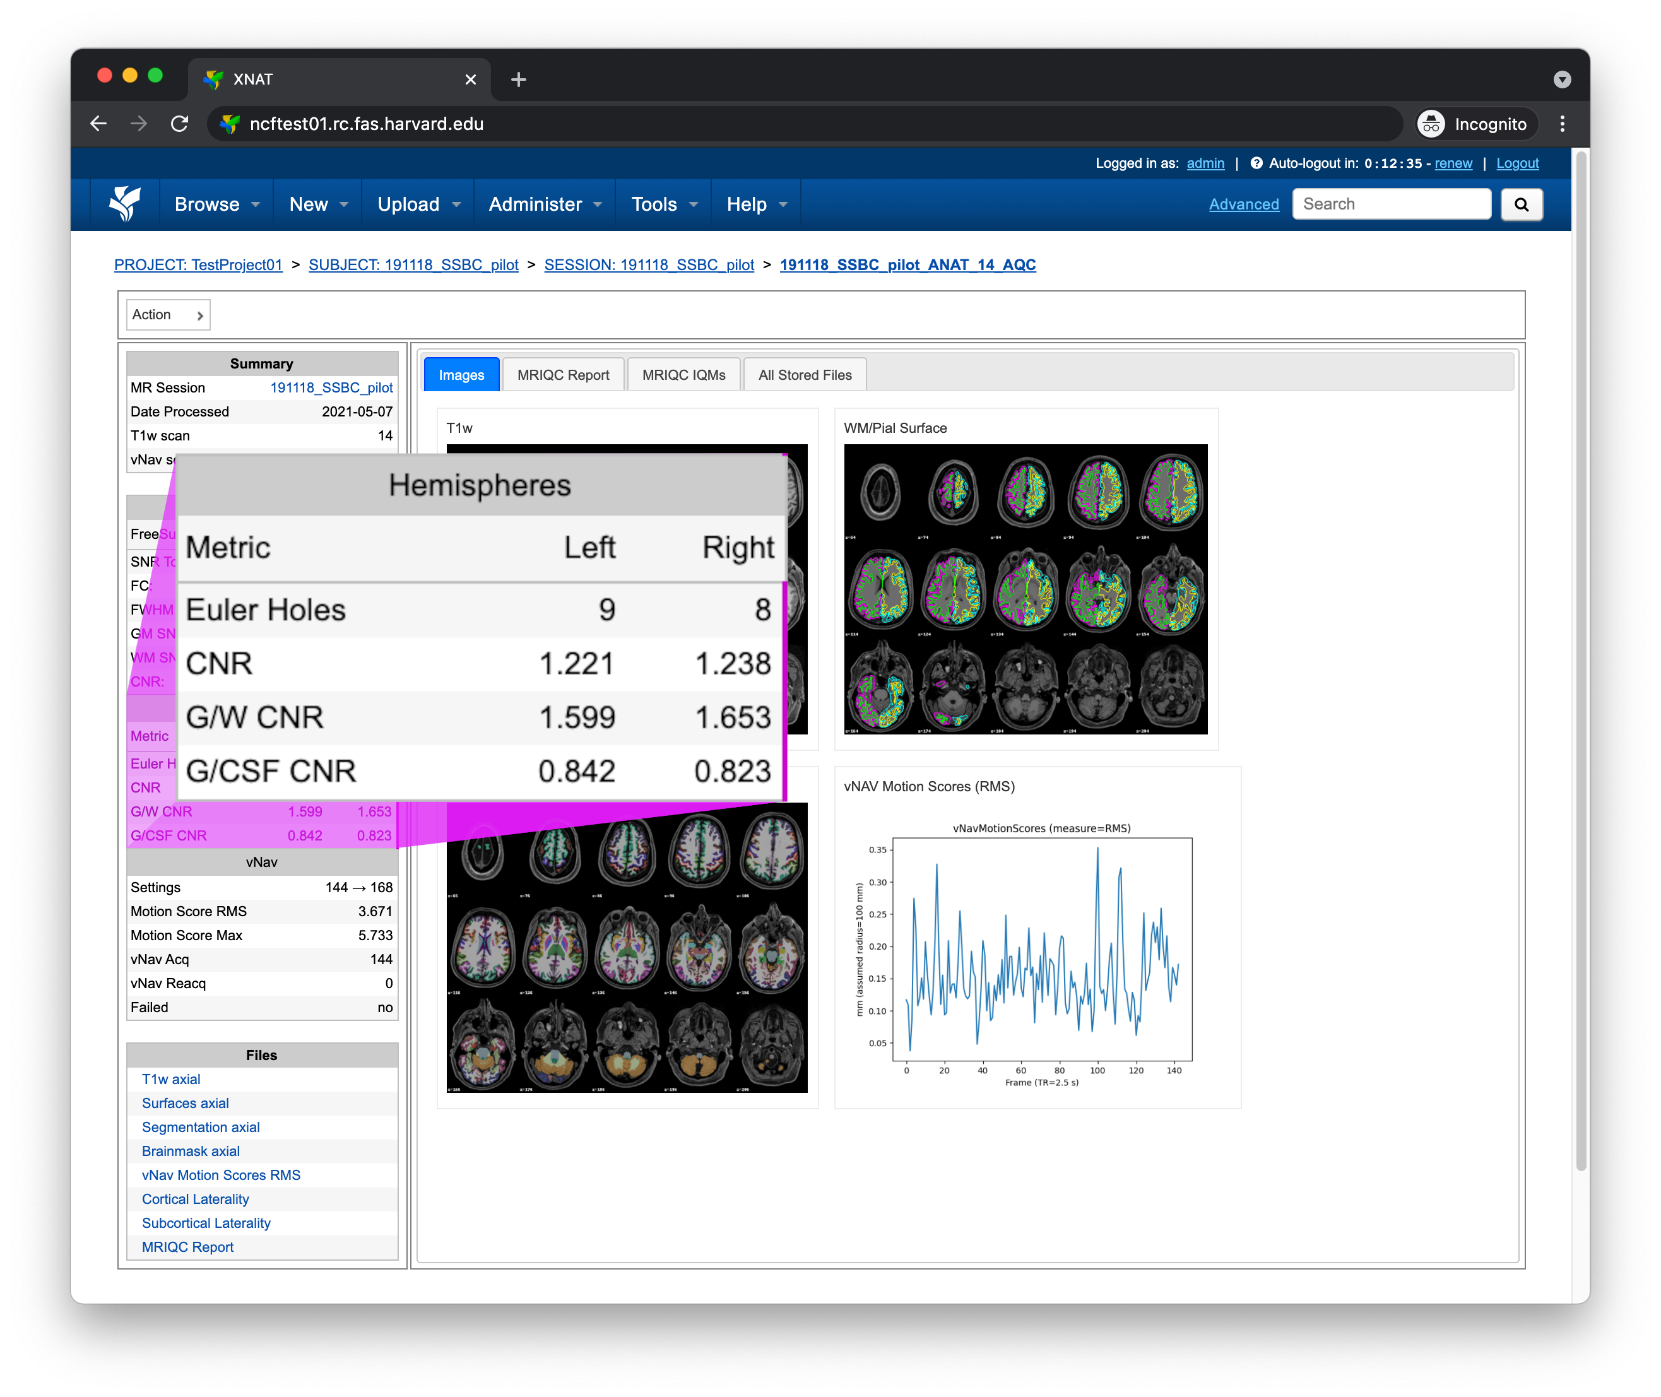The height and width of the screenshot is (1397, 1661).
Task: Click the Motion Score RMS value 3.671
Action: [x=375, y=911]
